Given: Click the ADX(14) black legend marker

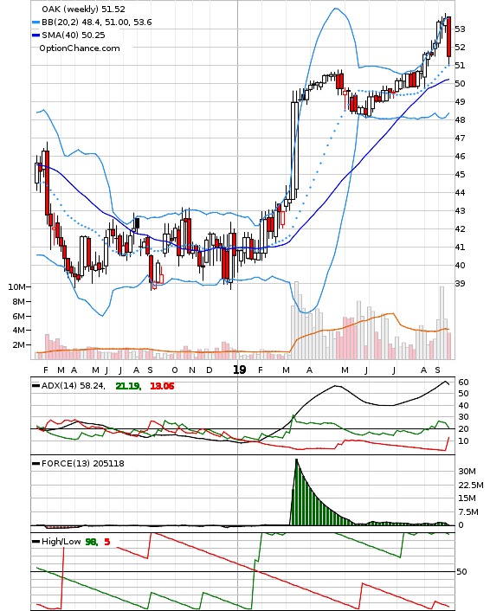Looking at the screenshot, I should tap(35, 386).
